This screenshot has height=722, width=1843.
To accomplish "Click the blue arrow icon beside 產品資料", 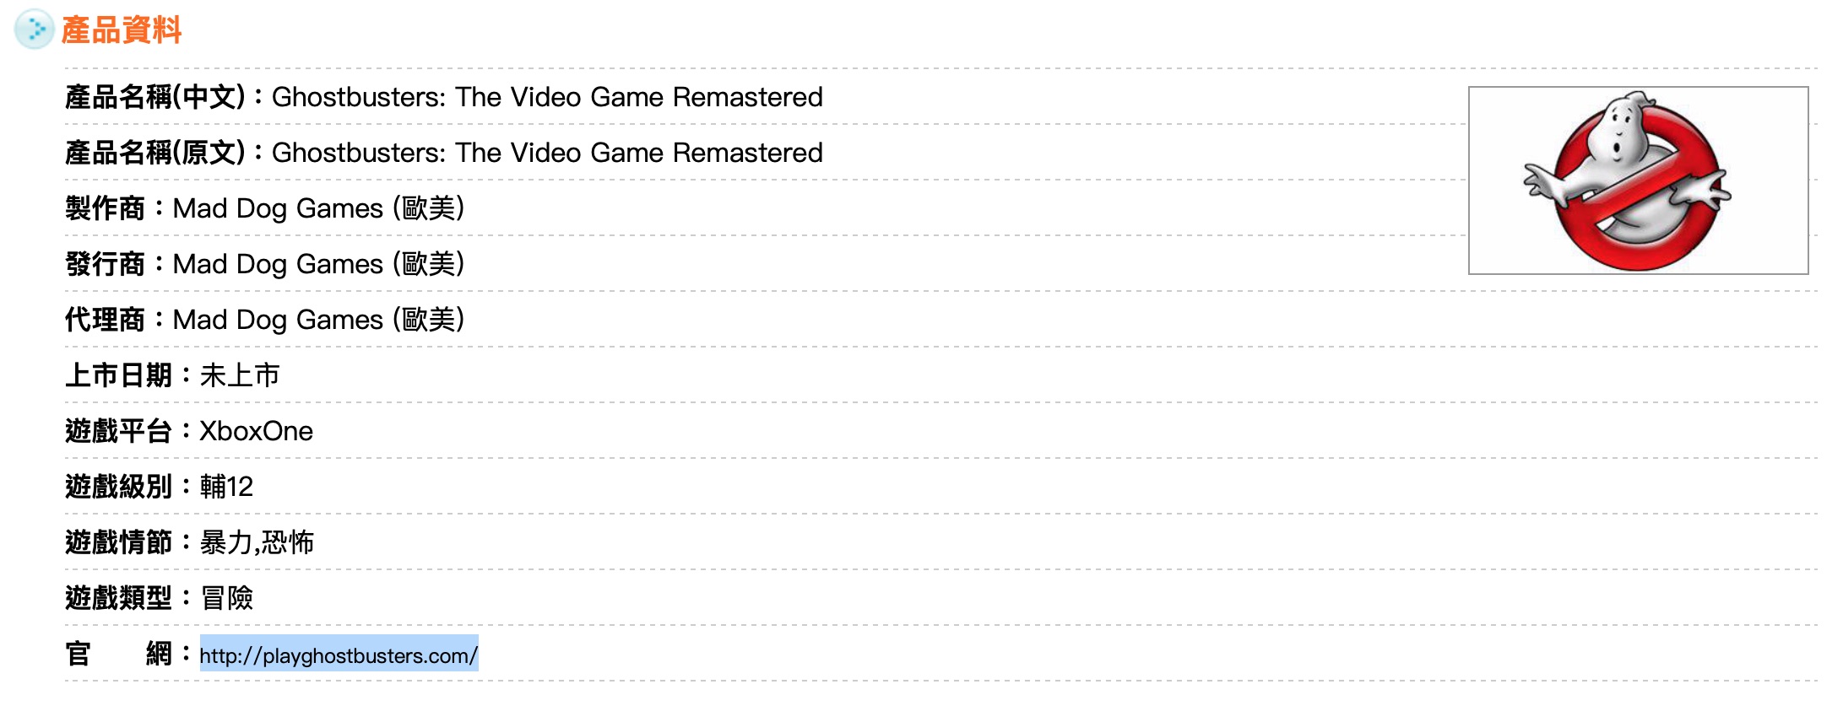I will tap(34, 30).
